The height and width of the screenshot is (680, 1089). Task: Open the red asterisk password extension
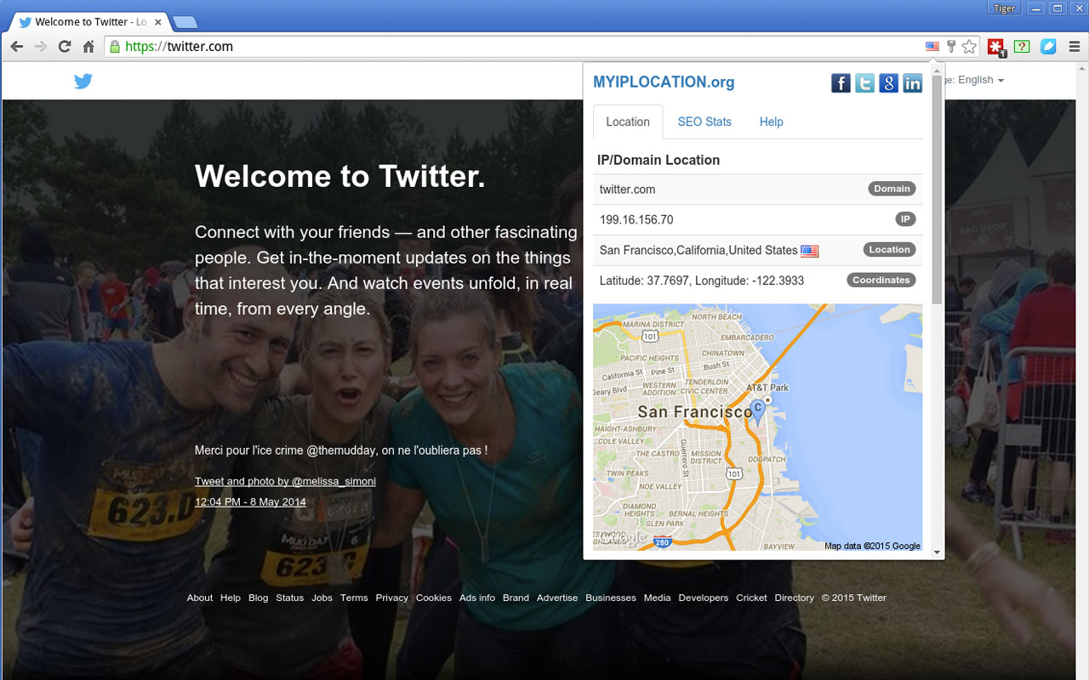(x=995, y=47)
